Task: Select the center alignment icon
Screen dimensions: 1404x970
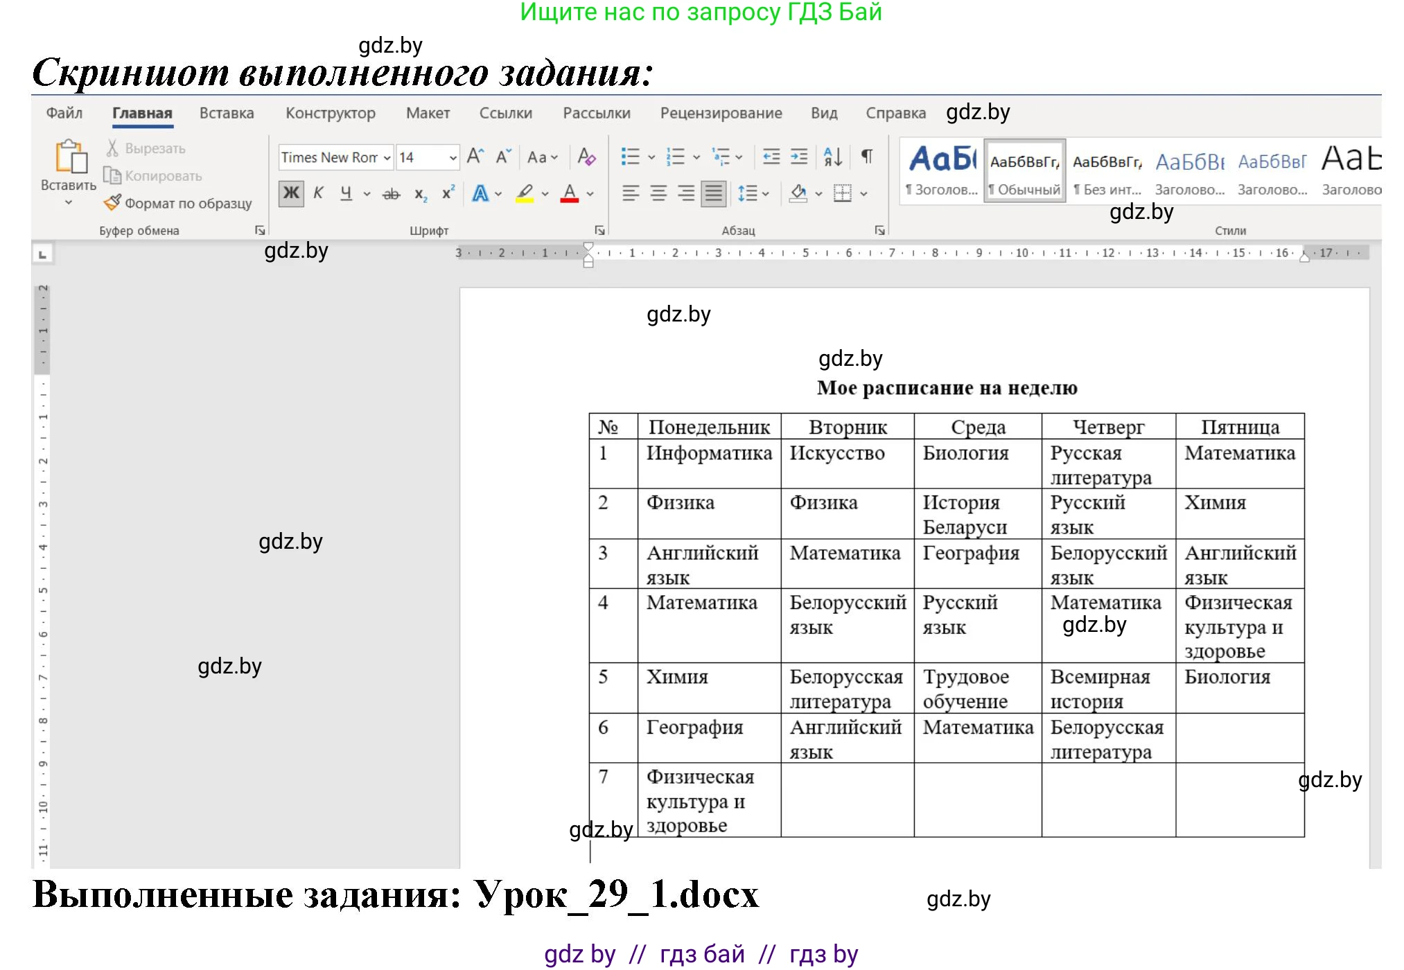Action: (x=658, y=193)
